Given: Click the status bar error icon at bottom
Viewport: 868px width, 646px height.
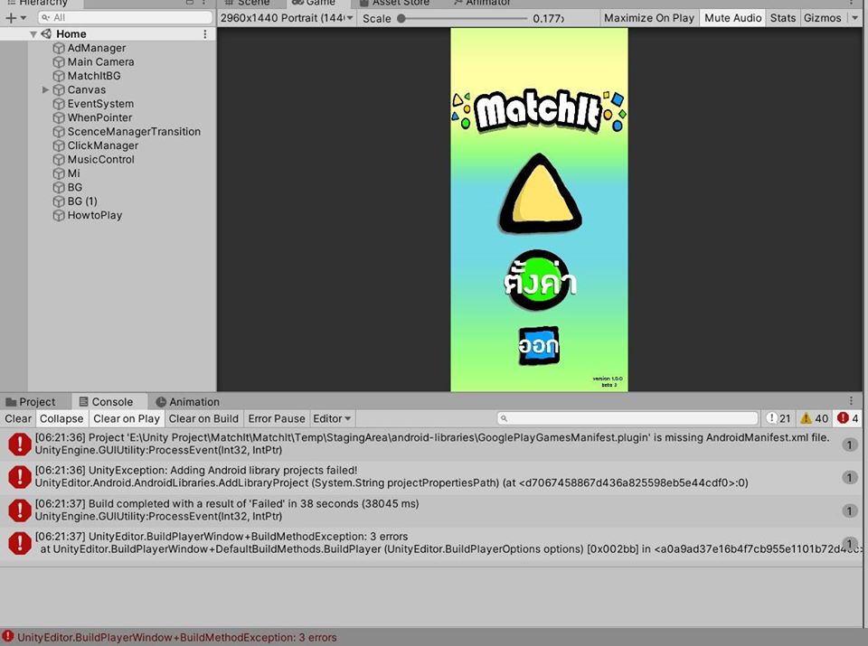Looking at the screenshot, I should [8, 637].
